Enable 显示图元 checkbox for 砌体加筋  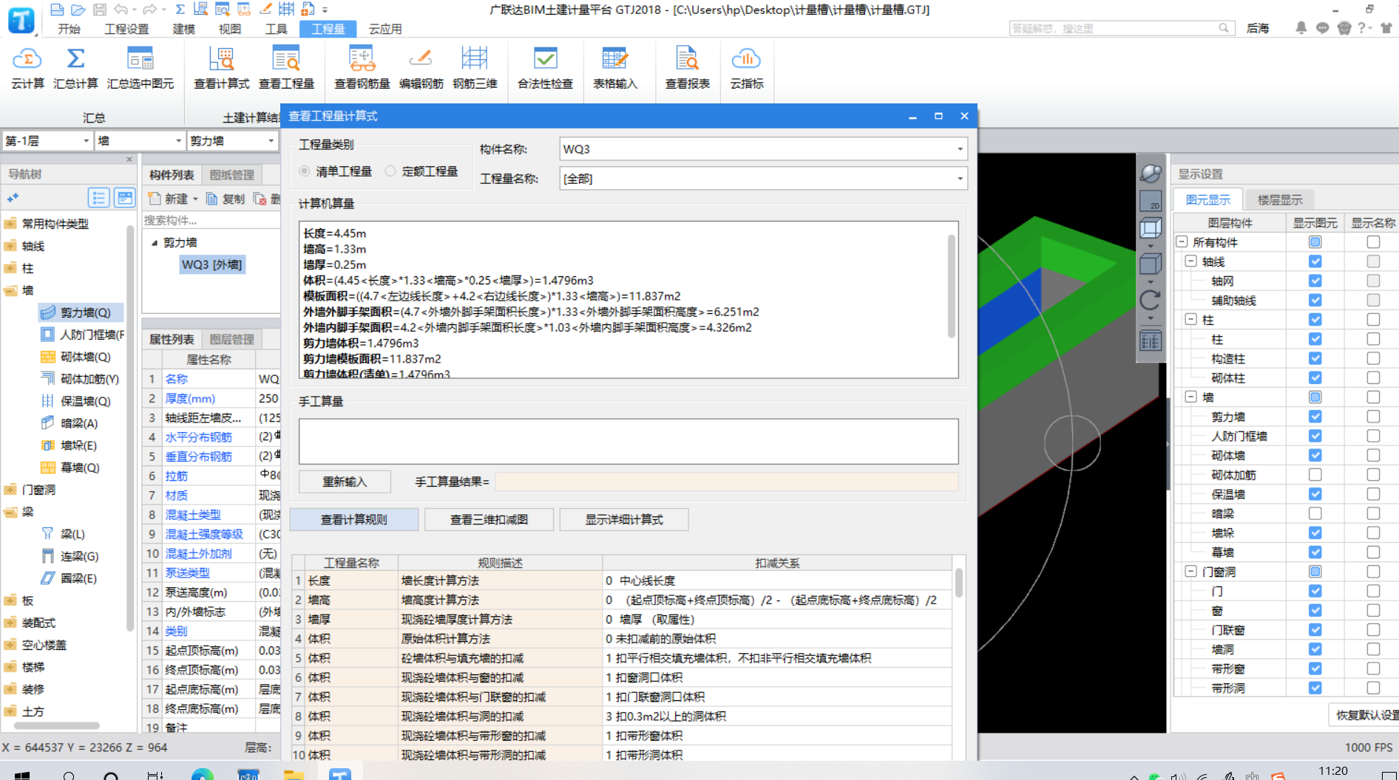1315,474
